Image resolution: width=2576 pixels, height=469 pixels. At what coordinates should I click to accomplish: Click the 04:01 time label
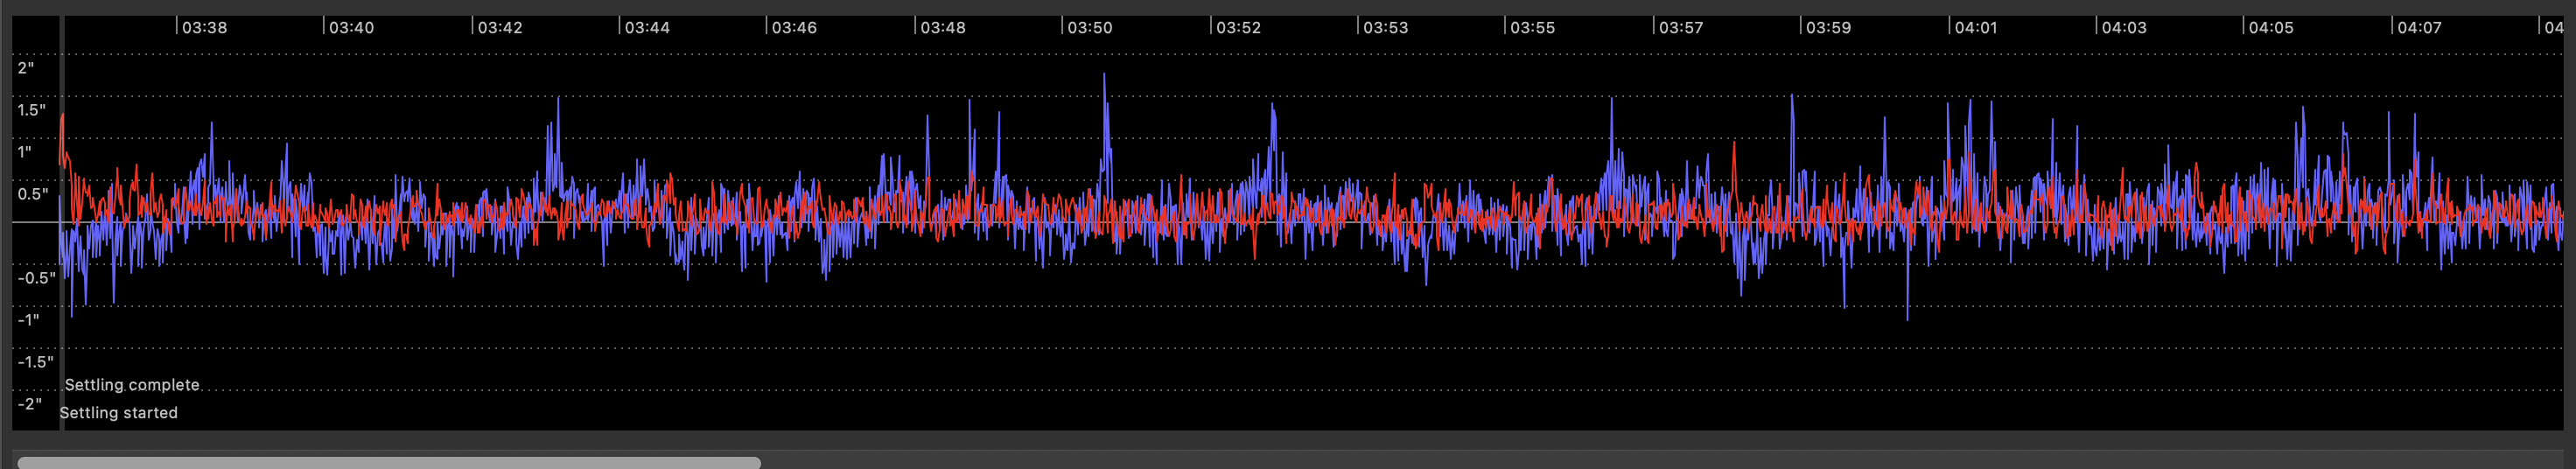pos(1976,28)
